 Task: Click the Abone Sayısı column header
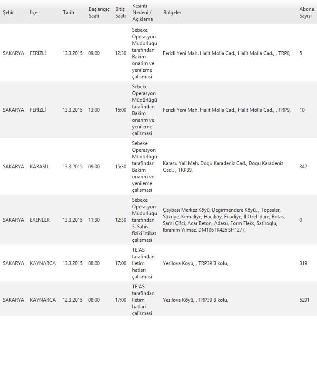[307, 12]
